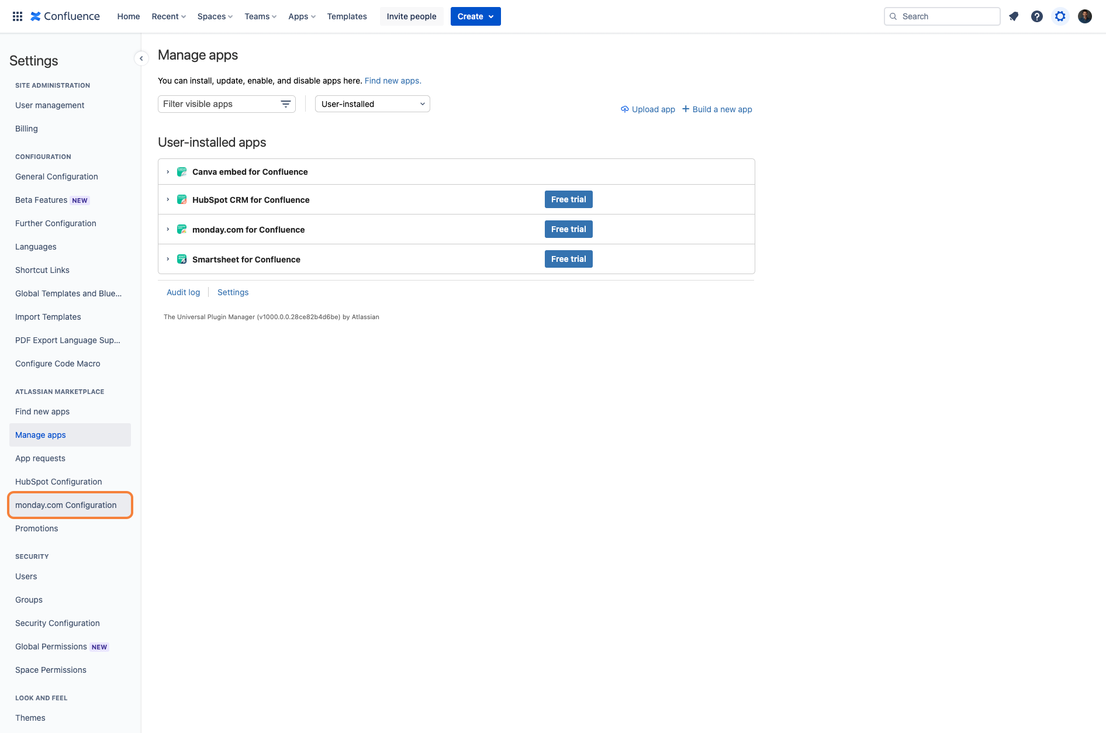Open User management in sidebar
The height and width of the screenshot is (733, 1106).
coord(70,105)
